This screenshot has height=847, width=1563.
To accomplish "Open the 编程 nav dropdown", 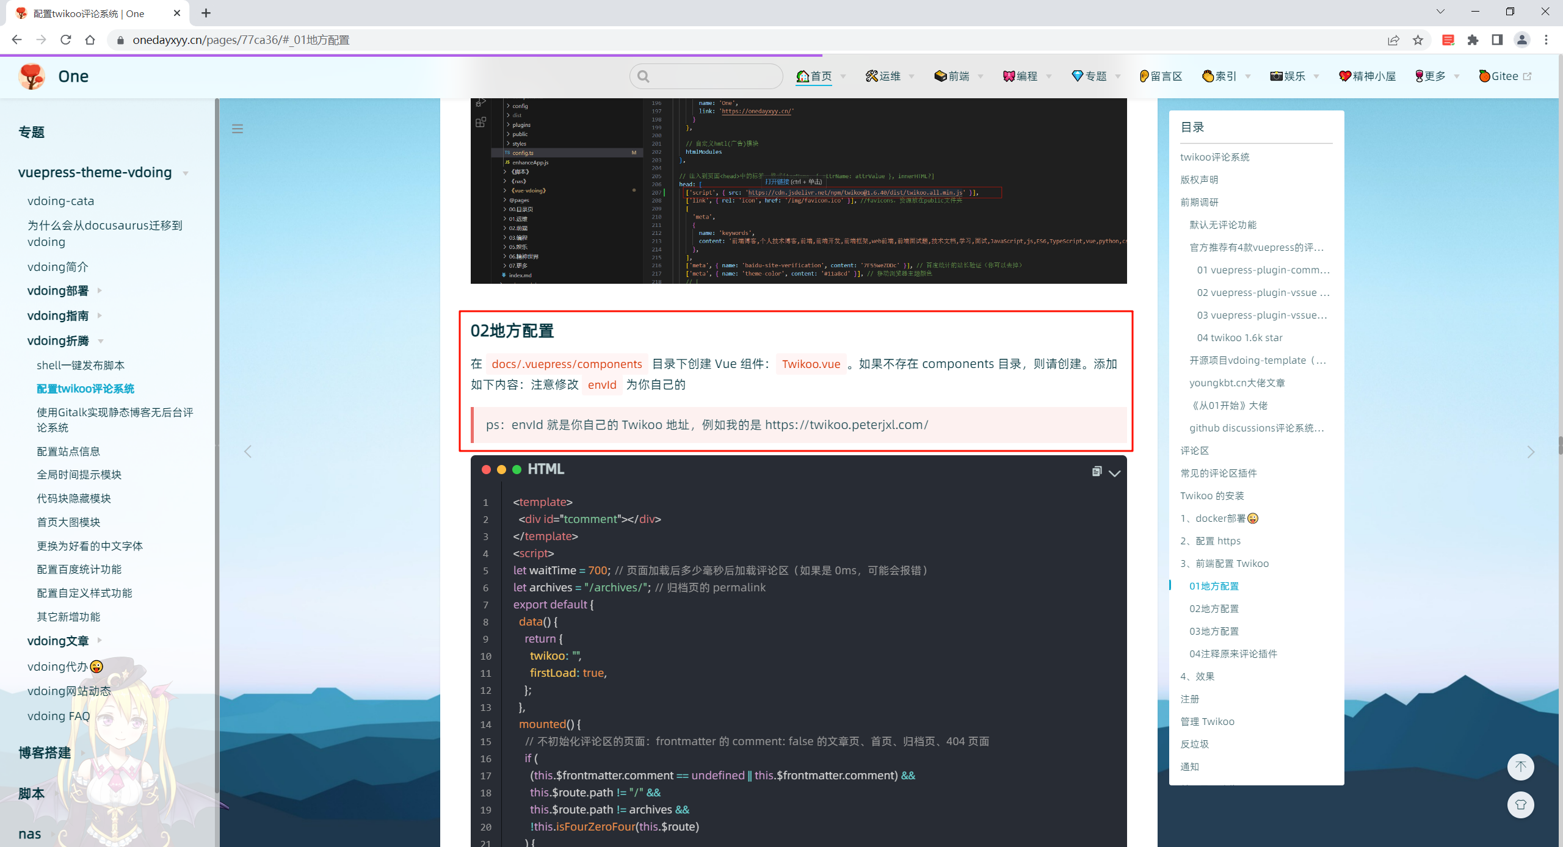I will (x=1027, y=76).
